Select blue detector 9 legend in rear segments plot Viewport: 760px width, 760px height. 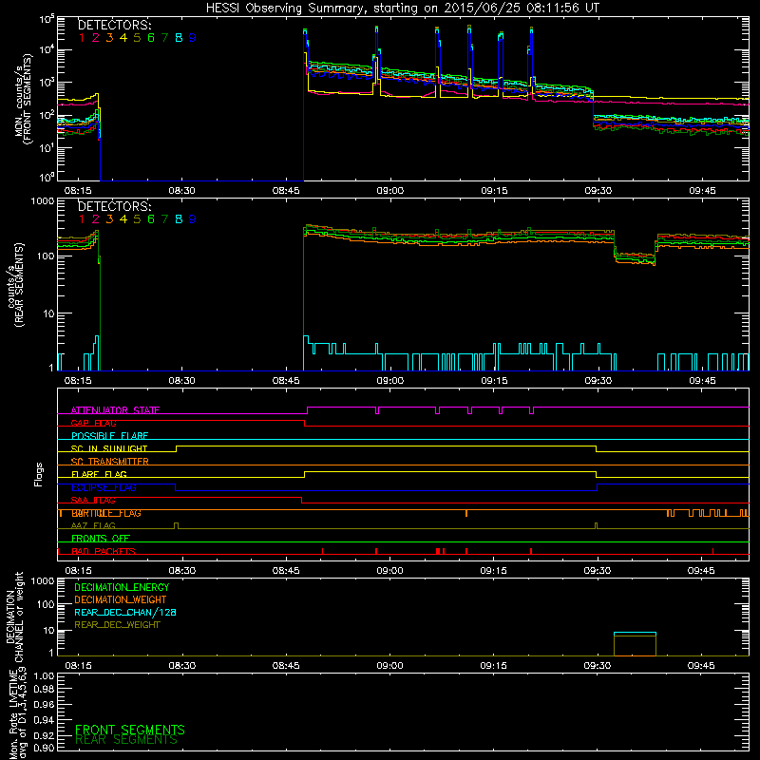coord(193,219)
